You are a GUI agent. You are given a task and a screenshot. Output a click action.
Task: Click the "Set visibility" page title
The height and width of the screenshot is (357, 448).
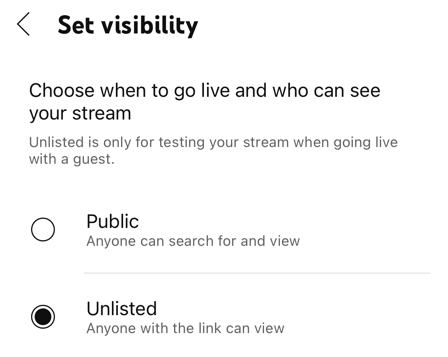tap(127, 25)
